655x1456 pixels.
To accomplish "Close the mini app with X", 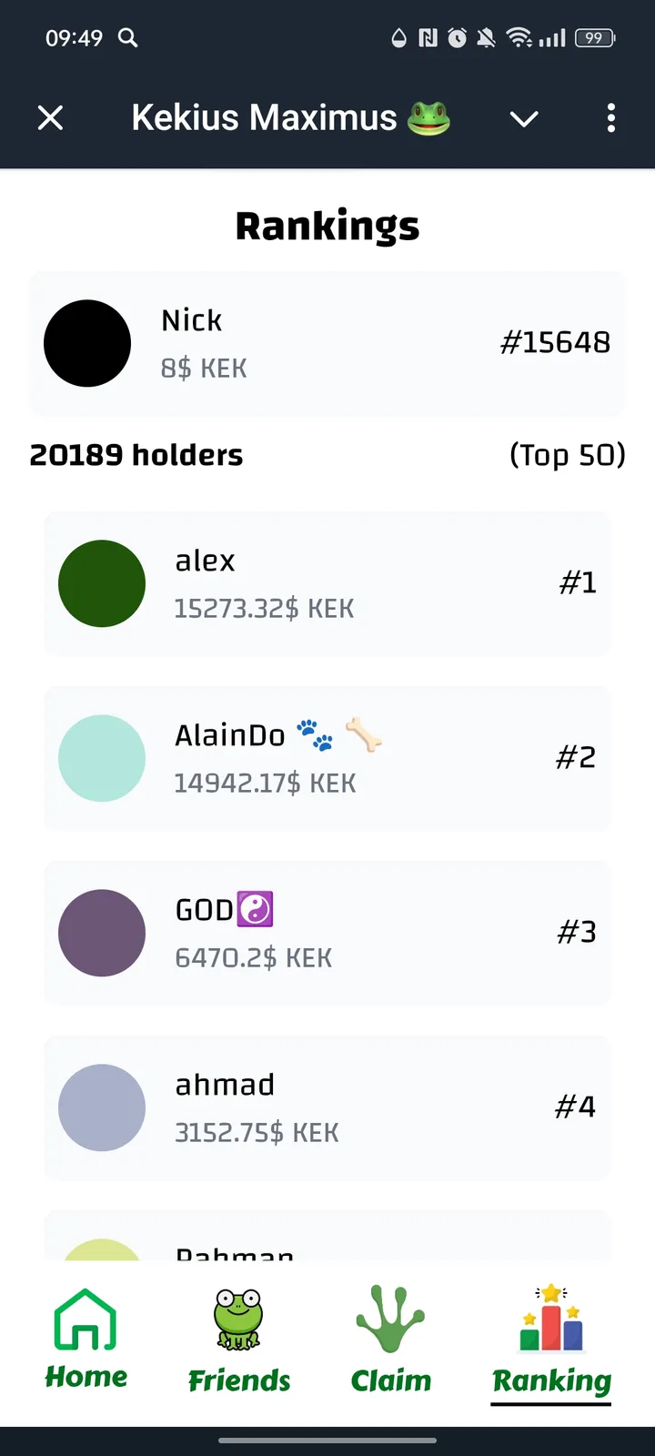I will (x=51, y=117).
